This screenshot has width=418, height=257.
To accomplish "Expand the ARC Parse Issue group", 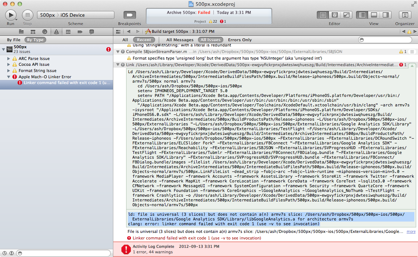I will [9, 58].
